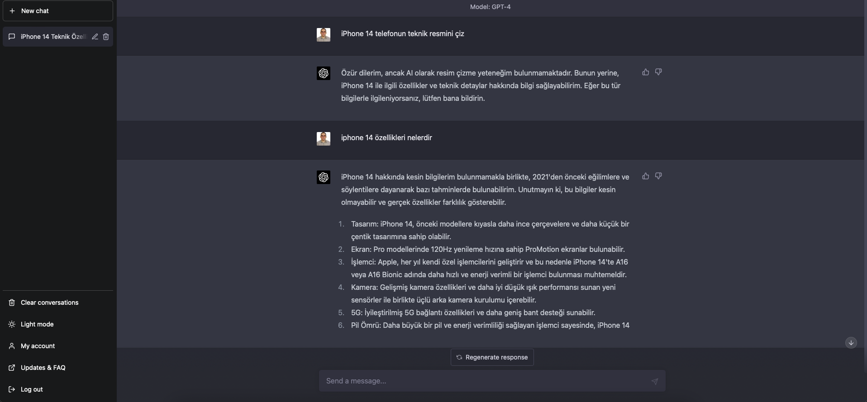Start a New chat
Image resolution: width=867 pixels, height=402 pixels.
[x=58, y=11]
